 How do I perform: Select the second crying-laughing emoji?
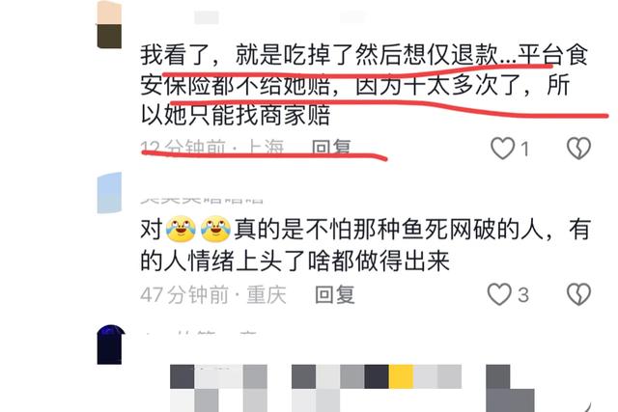tap(215, 229)
